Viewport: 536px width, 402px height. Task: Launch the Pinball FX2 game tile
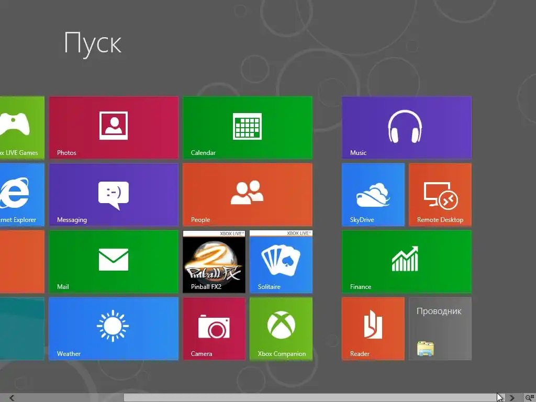click(214, 262)
